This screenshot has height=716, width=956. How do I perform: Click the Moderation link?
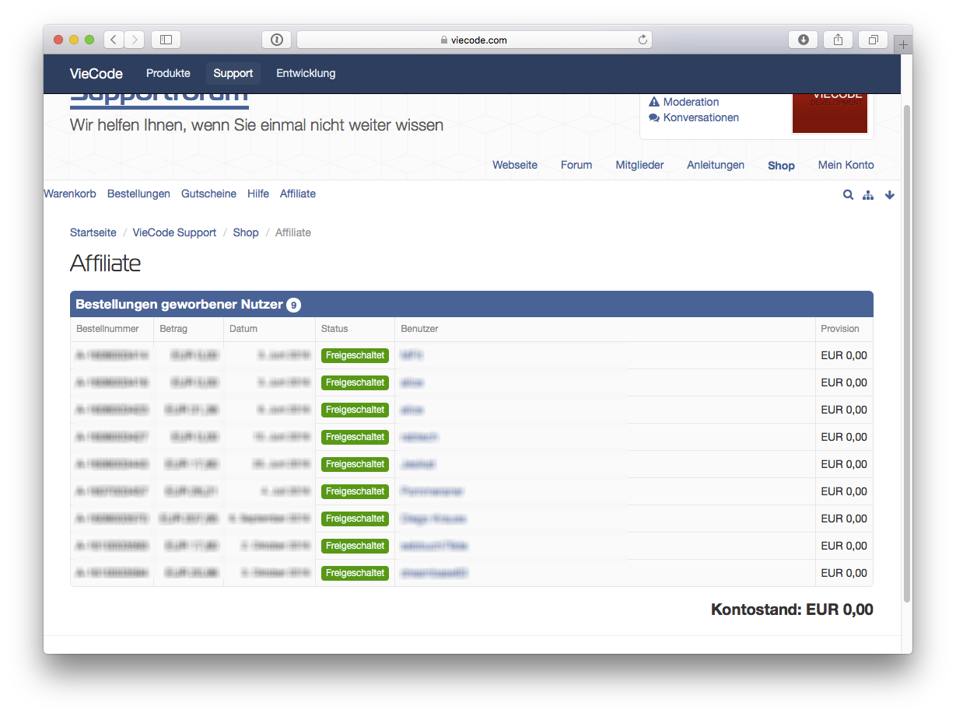pyautogui.click(x=691, y=102)
